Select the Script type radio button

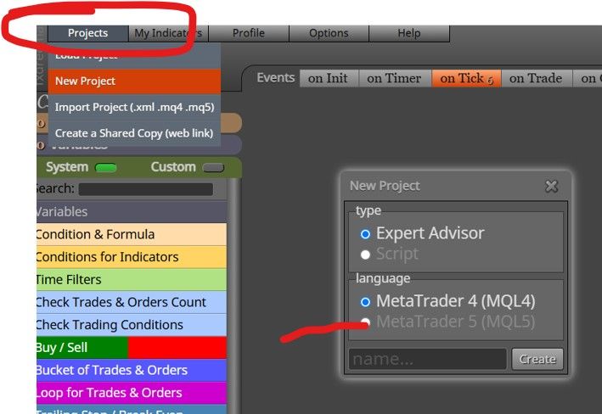365,255
